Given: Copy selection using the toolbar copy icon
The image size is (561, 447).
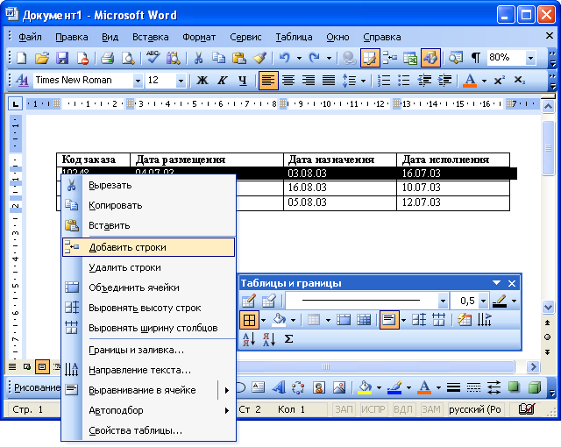Looking at the screenshot, I should click(218, 58).
